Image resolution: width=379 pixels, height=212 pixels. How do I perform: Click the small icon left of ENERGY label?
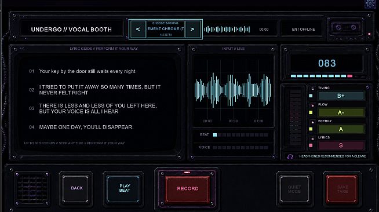[x=312, y=122]
